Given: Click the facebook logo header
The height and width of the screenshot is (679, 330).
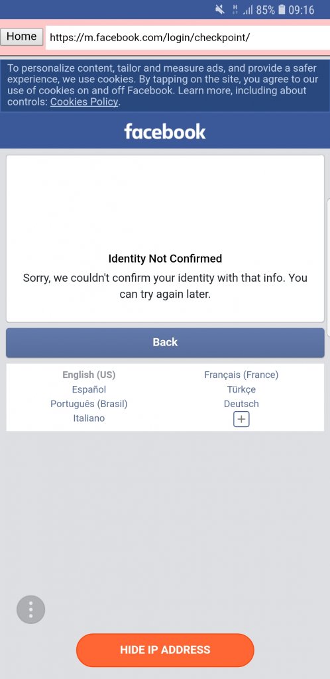Looking at the screenshot, I should pos(165,131).
